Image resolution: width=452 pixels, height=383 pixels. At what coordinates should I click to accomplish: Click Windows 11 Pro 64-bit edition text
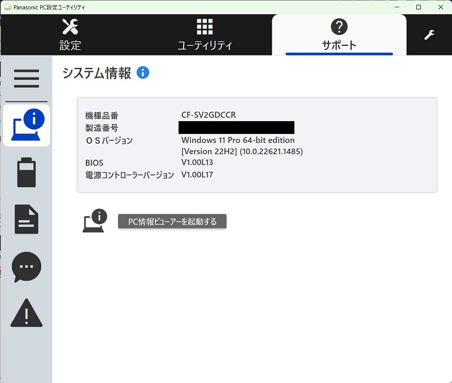coord(238,140)
